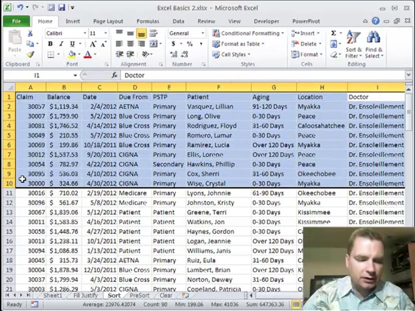
Task: Click the Fill down icon
Action: pyautogui.click(x=334, y=44)
